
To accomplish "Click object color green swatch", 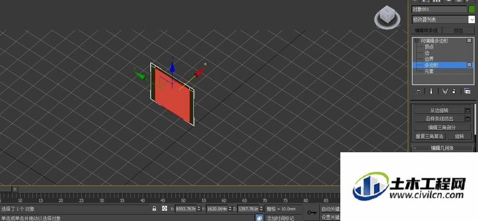I will tap(472, 9).
